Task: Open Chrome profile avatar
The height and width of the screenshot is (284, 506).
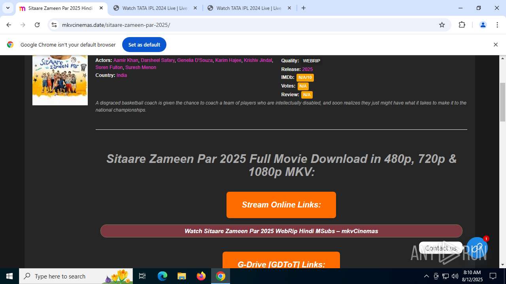Action: [x=483, y=25]
